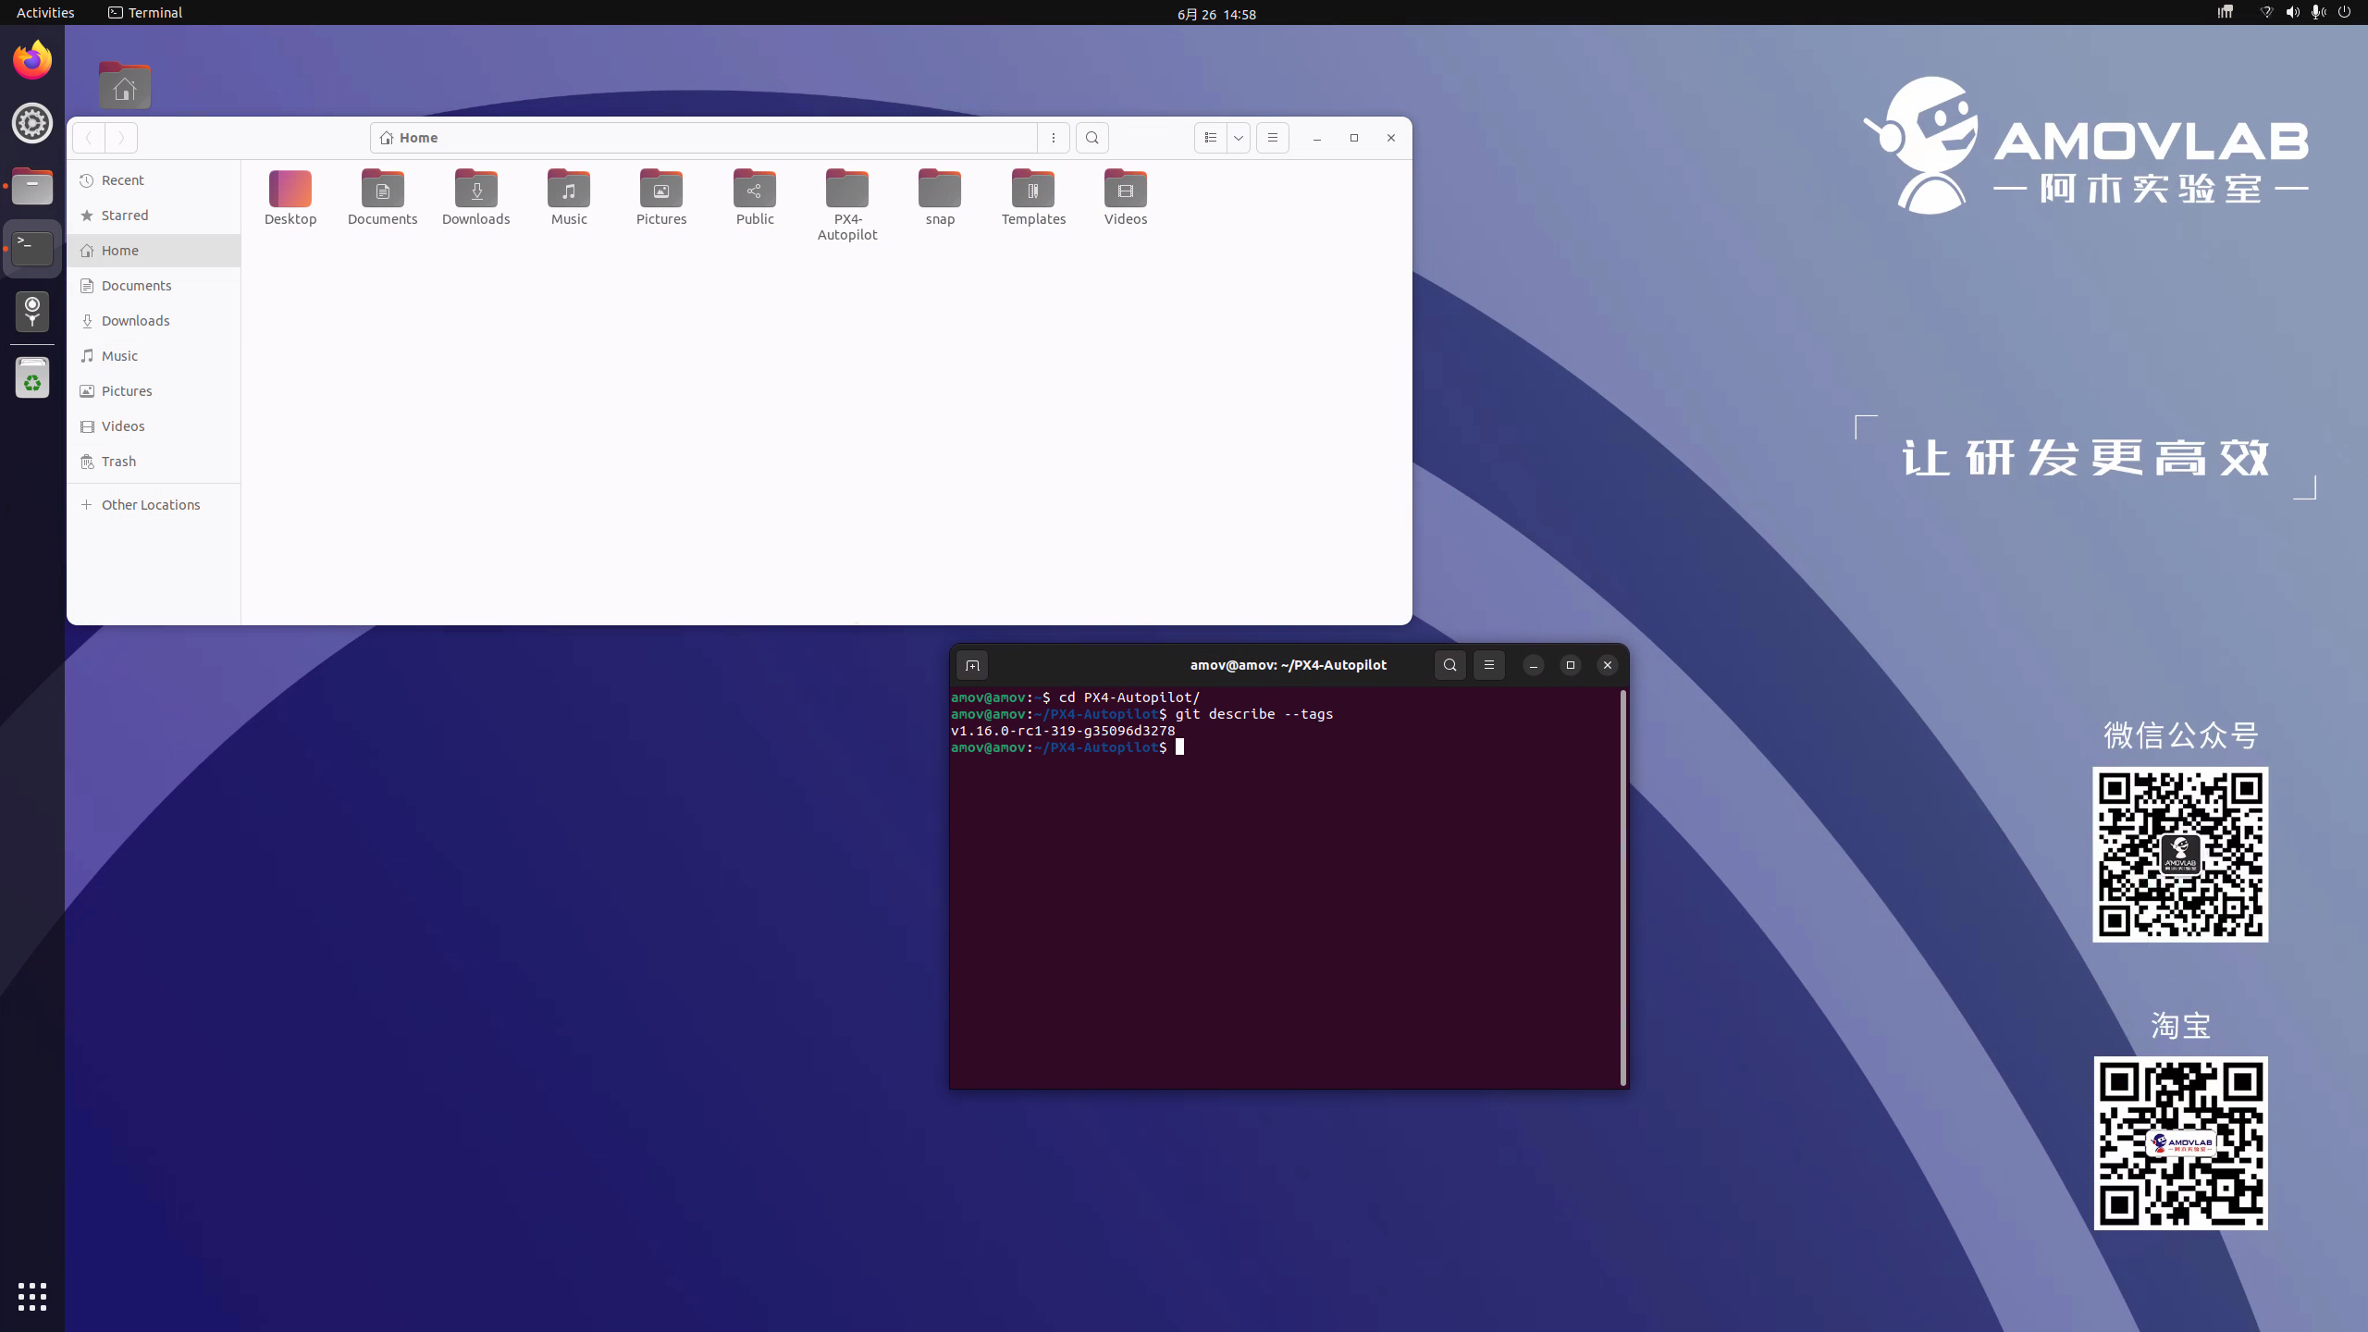The height and width of the screenshot is (1332, 2368).
Task: Open the webcam app dock icon
Action: click(32, 312)
